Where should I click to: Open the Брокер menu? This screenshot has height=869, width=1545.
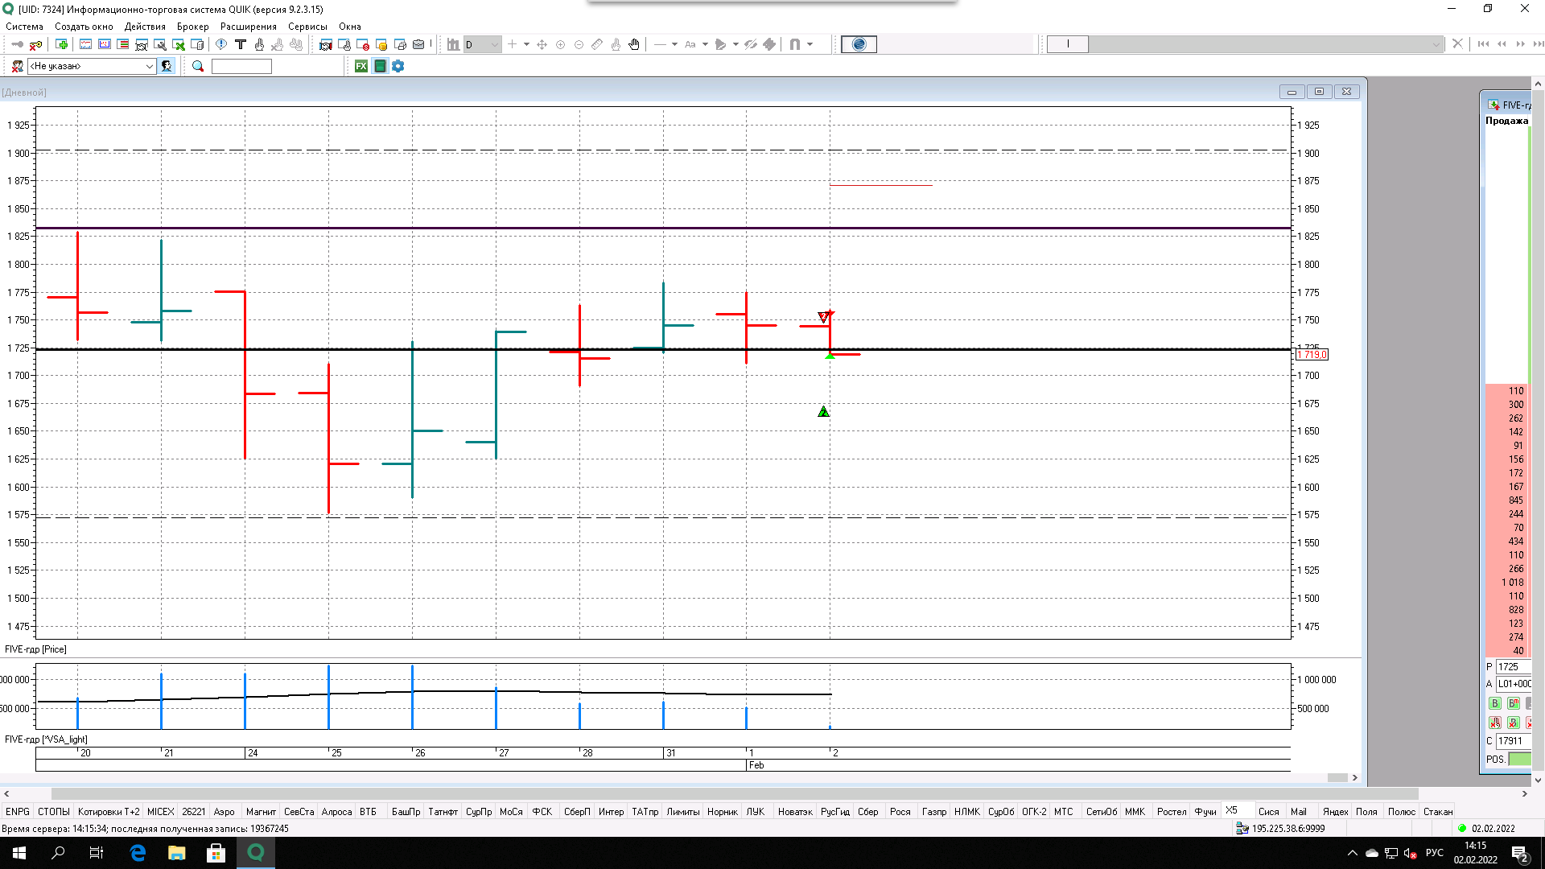[x=192, y=27]
